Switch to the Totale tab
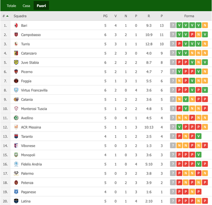The height and width of the screenshot is (205, 212). pos(11,6)
